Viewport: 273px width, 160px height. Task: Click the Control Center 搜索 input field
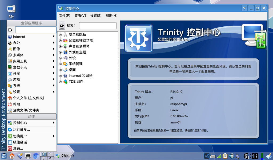[98, 26]
